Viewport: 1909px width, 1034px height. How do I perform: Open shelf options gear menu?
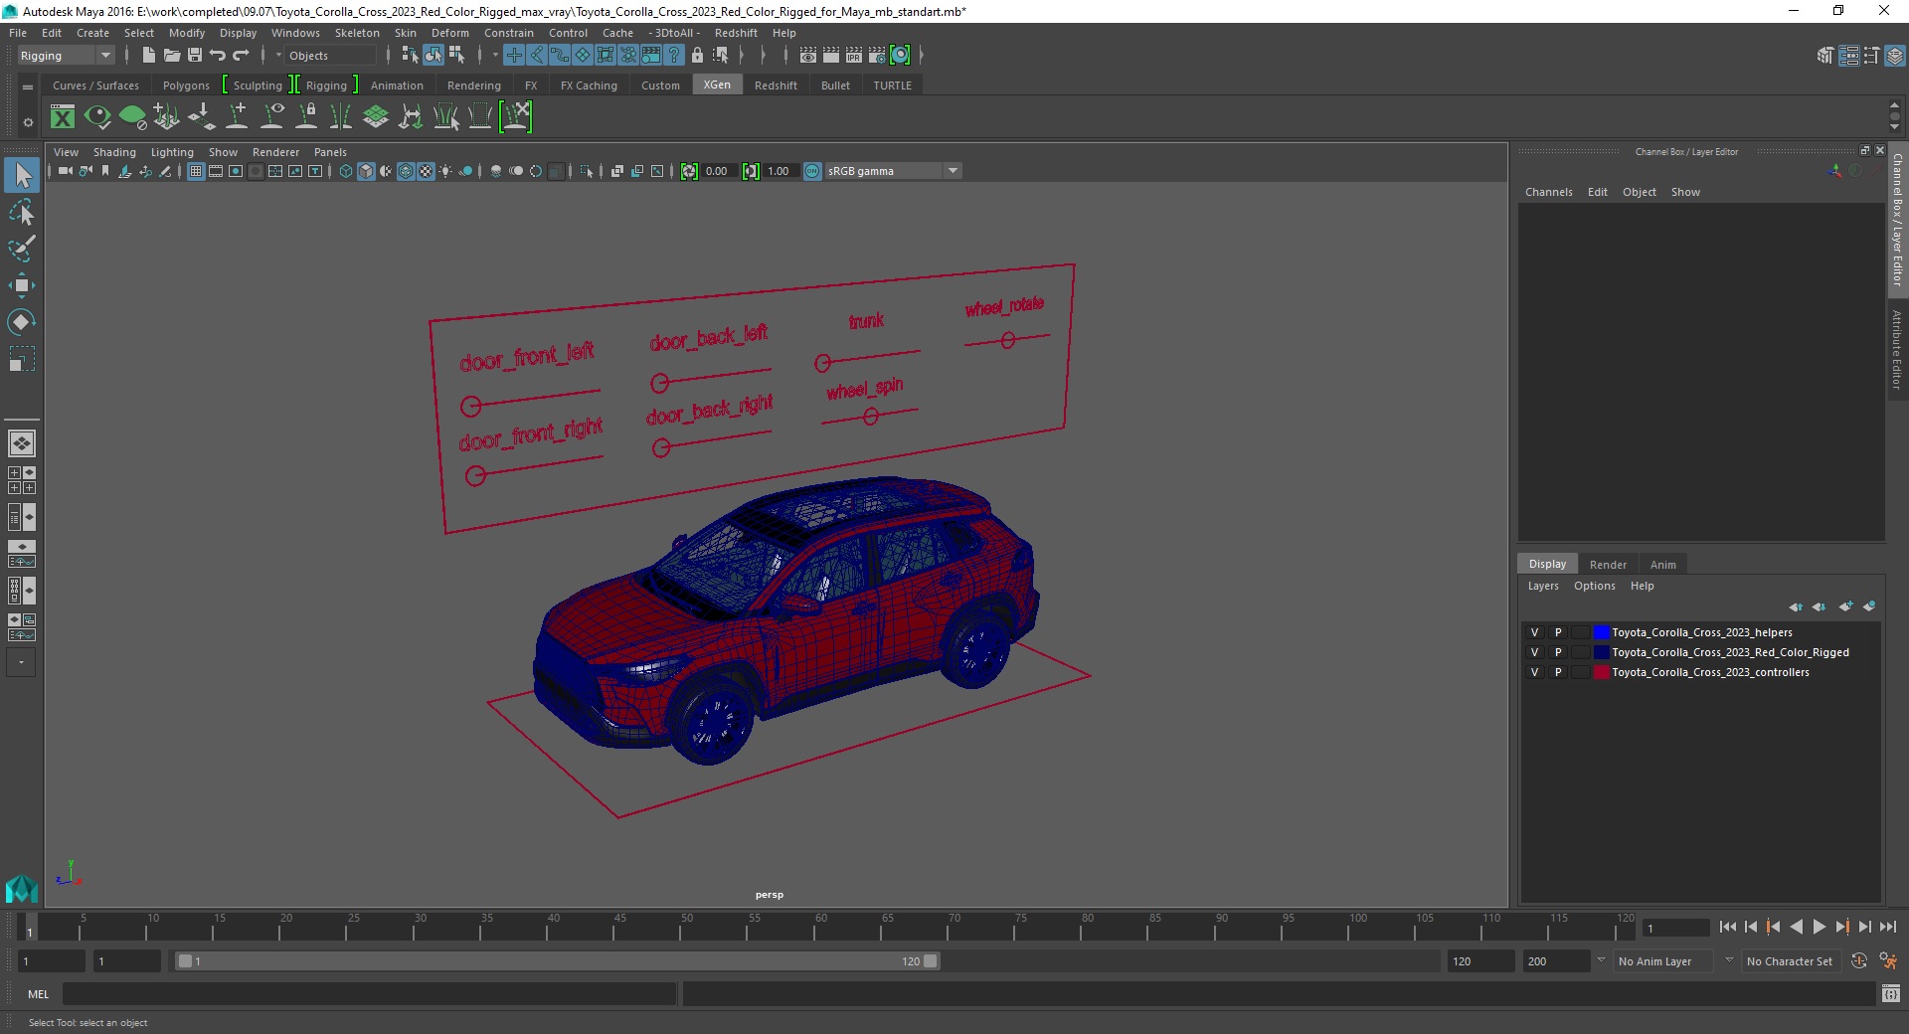click(x=28, y=122)
